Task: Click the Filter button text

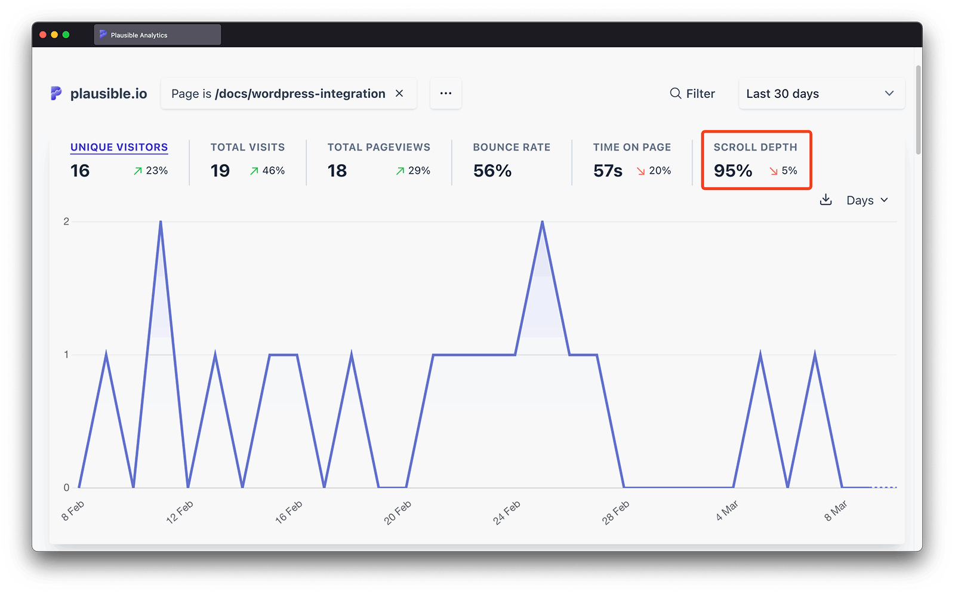Action: 700,94
